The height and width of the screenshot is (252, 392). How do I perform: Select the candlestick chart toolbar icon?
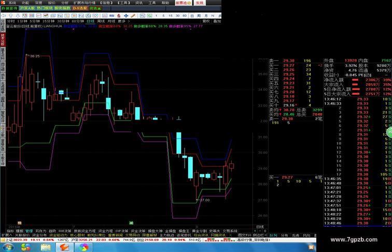(x=46, y=16)
